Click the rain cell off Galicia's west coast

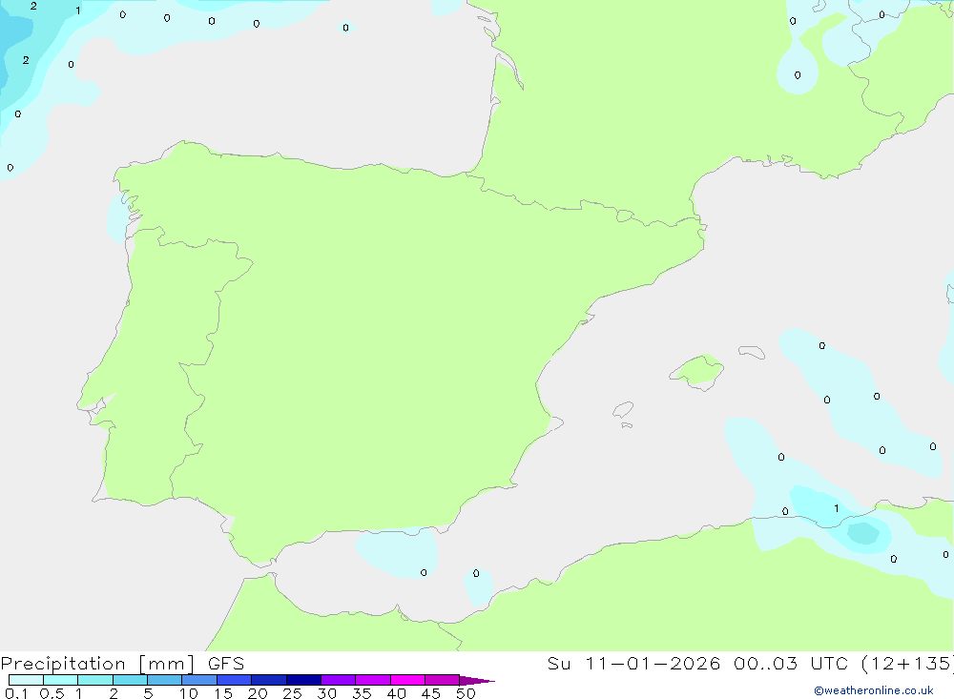(x=116, y=217)
